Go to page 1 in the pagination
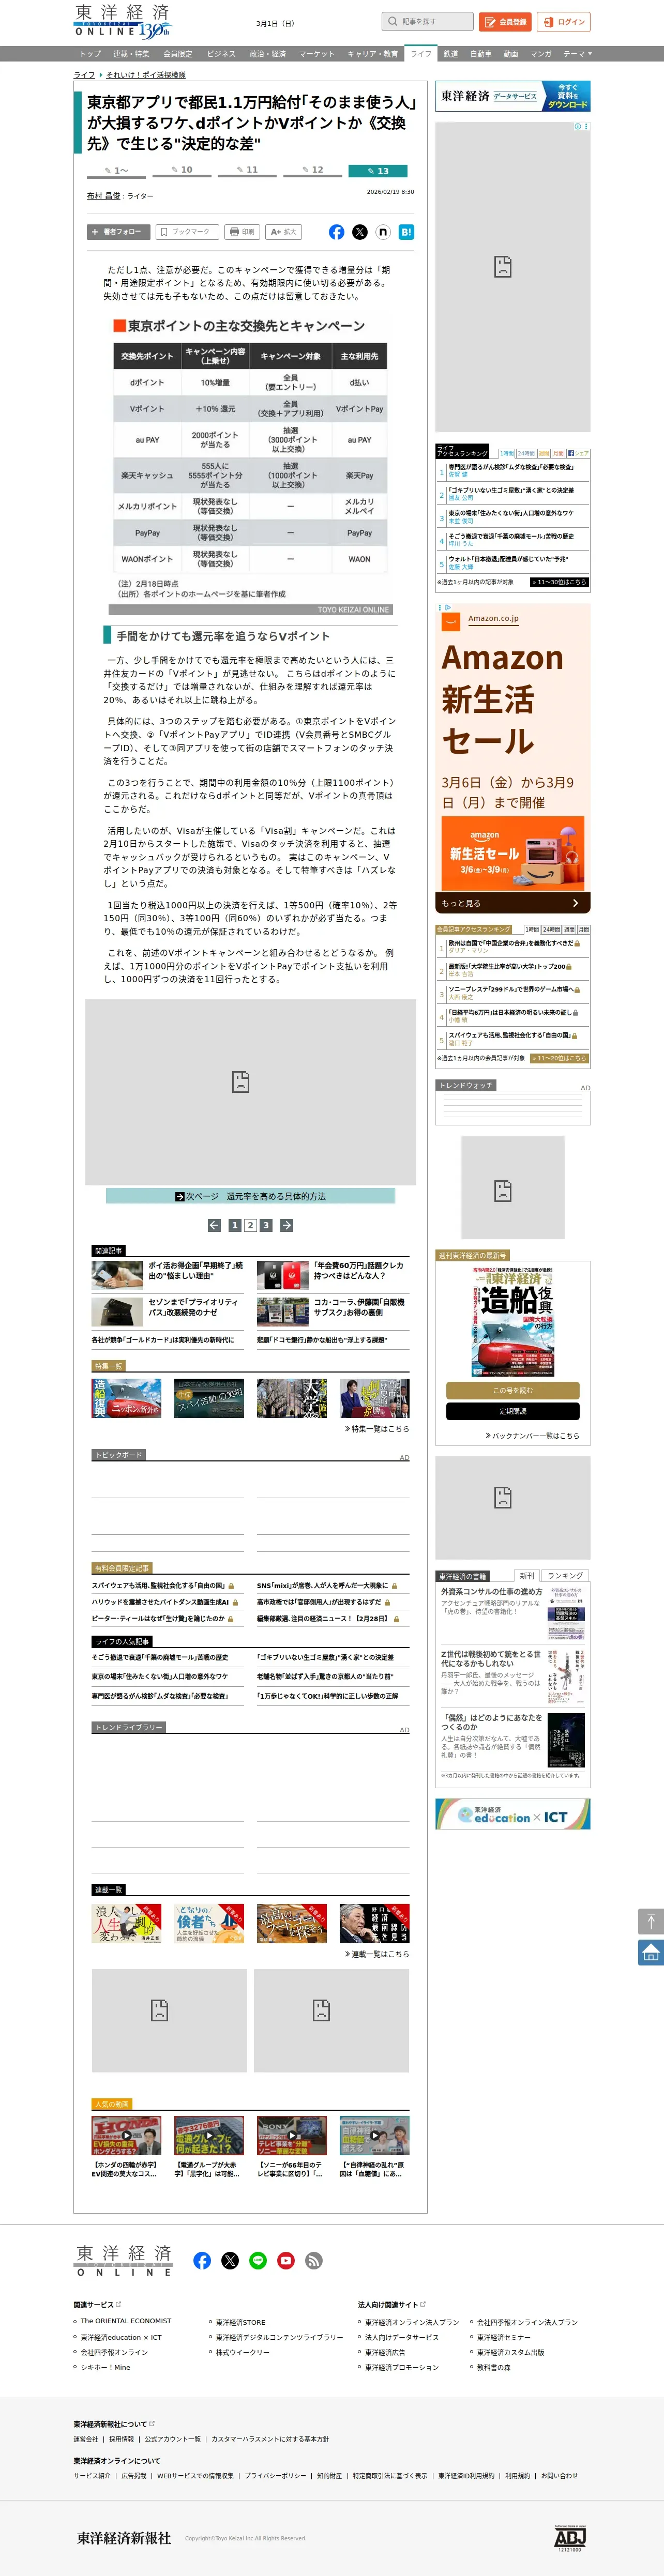 (x=234, y=1225)
